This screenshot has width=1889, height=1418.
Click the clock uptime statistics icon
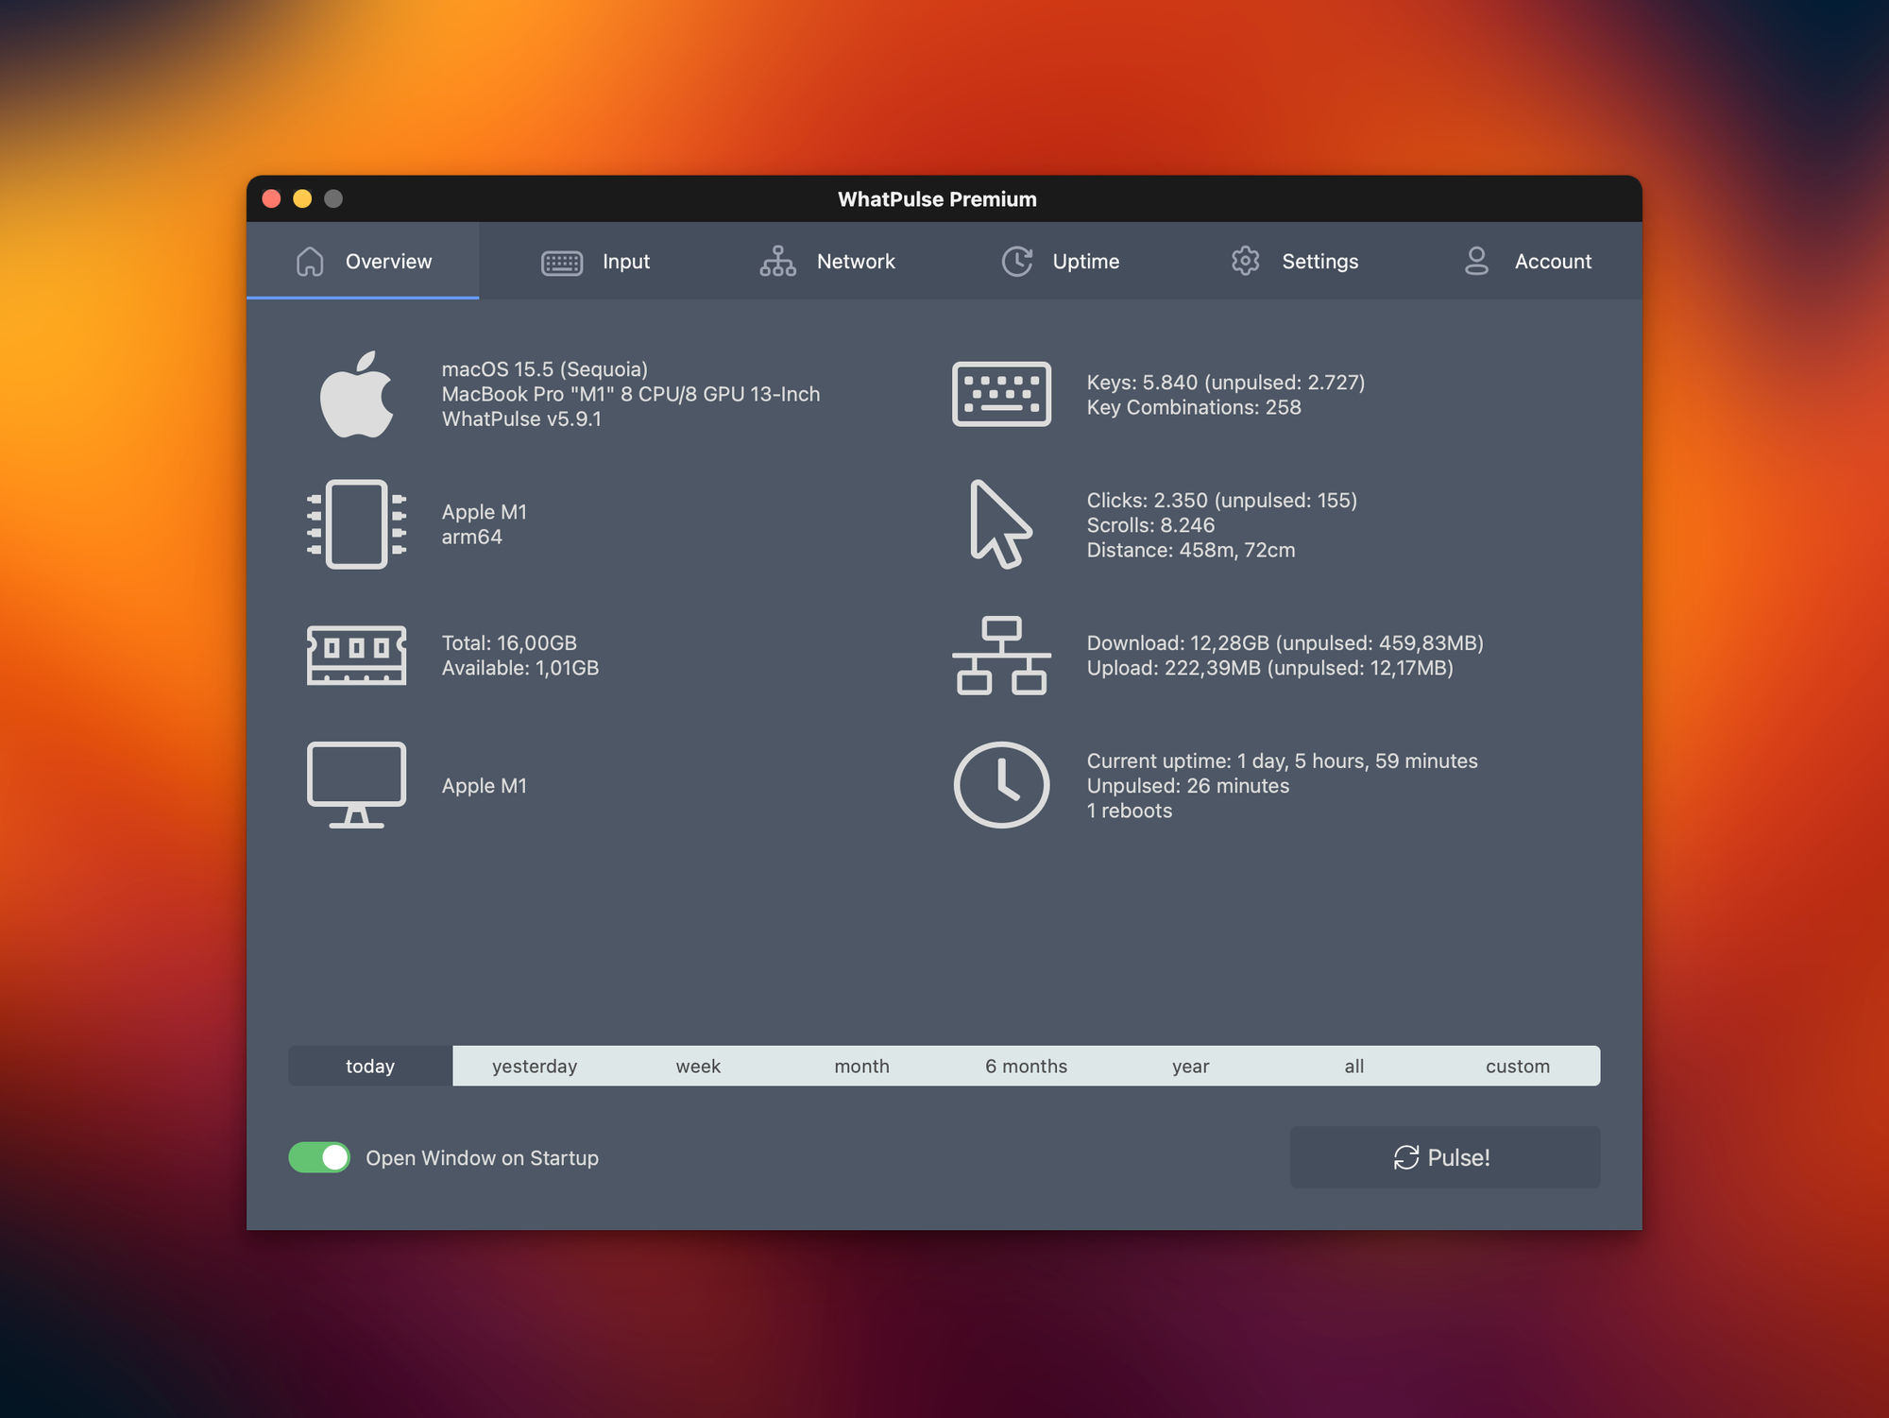(x=1001, y=784)
